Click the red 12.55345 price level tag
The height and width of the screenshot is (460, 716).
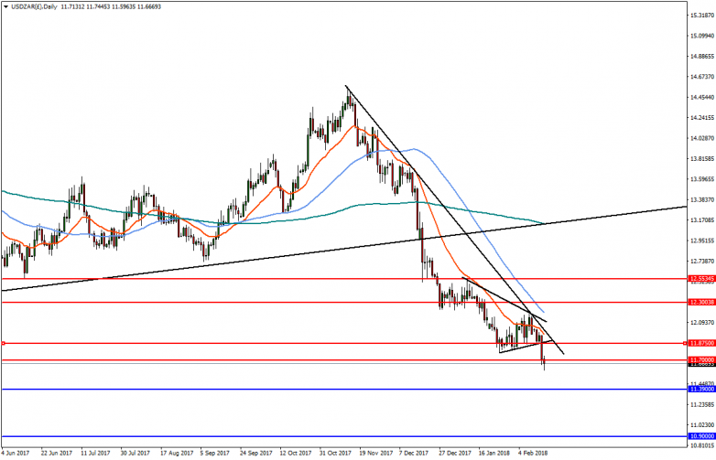pos(701,278)
